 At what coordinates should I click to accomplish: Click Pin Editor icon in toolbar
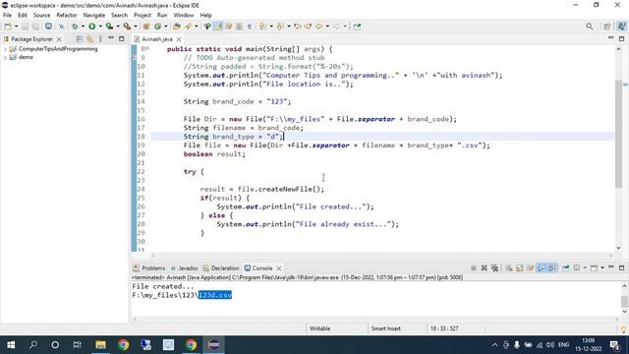(357, 27)
